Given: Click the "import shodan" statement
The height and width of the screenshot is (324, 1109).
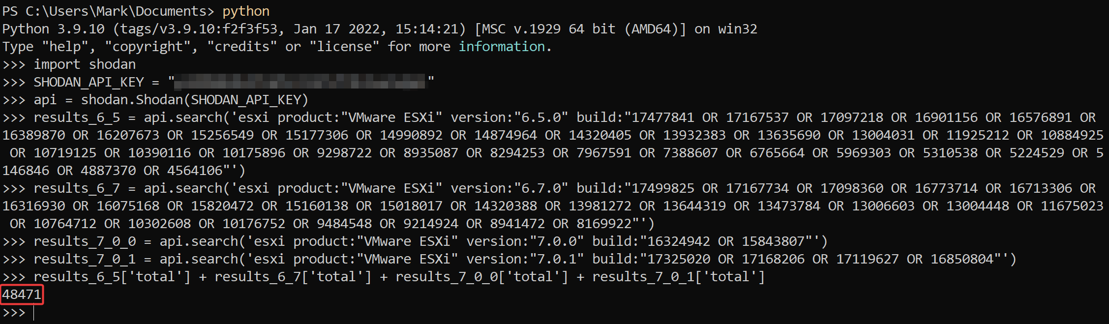Looking at the screenshot, I should point(85,64).
